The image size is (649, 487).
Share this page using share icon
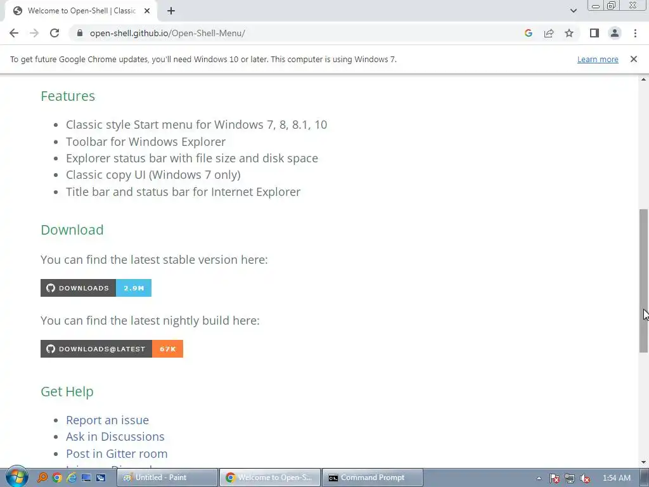(x=549, y=33)
